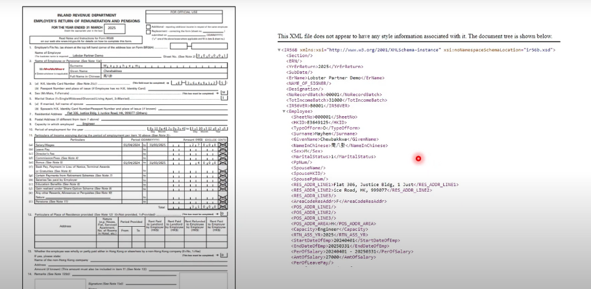Click the SheetNo 000001 XML line

coord(324,117)
